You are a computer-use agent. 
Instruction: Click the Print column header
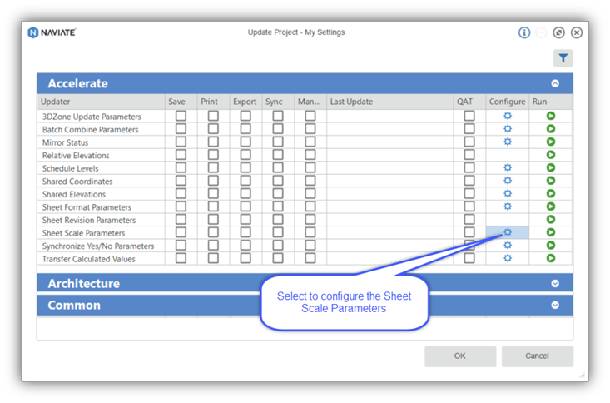click(213, 102)
